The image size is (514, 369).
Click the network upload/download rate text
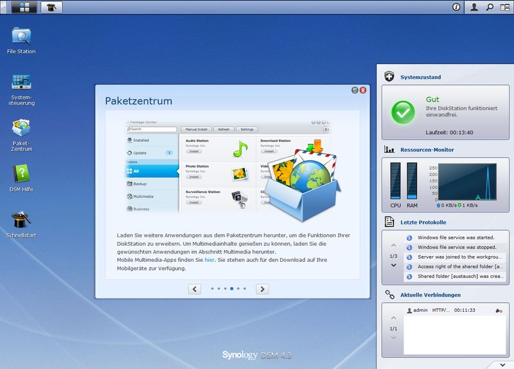[457, 205]
